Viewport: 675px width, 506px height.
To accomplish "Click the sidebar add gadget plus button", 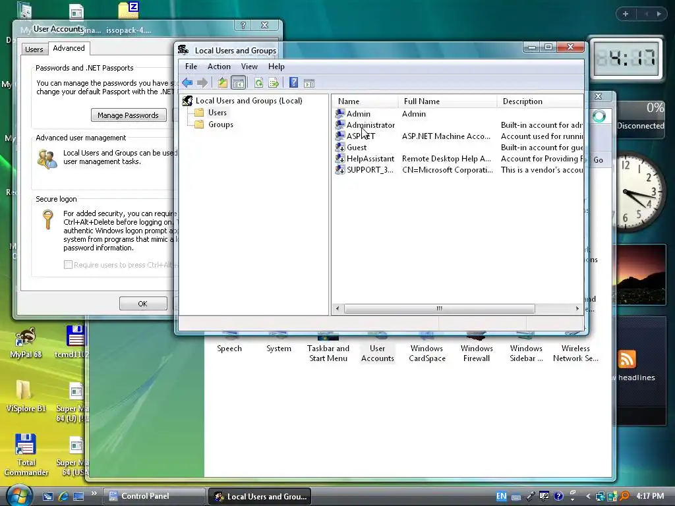I will 626,14.
